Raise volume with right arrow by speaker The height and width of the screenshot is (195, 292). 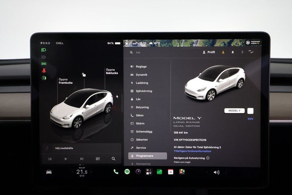pos(226,172)
